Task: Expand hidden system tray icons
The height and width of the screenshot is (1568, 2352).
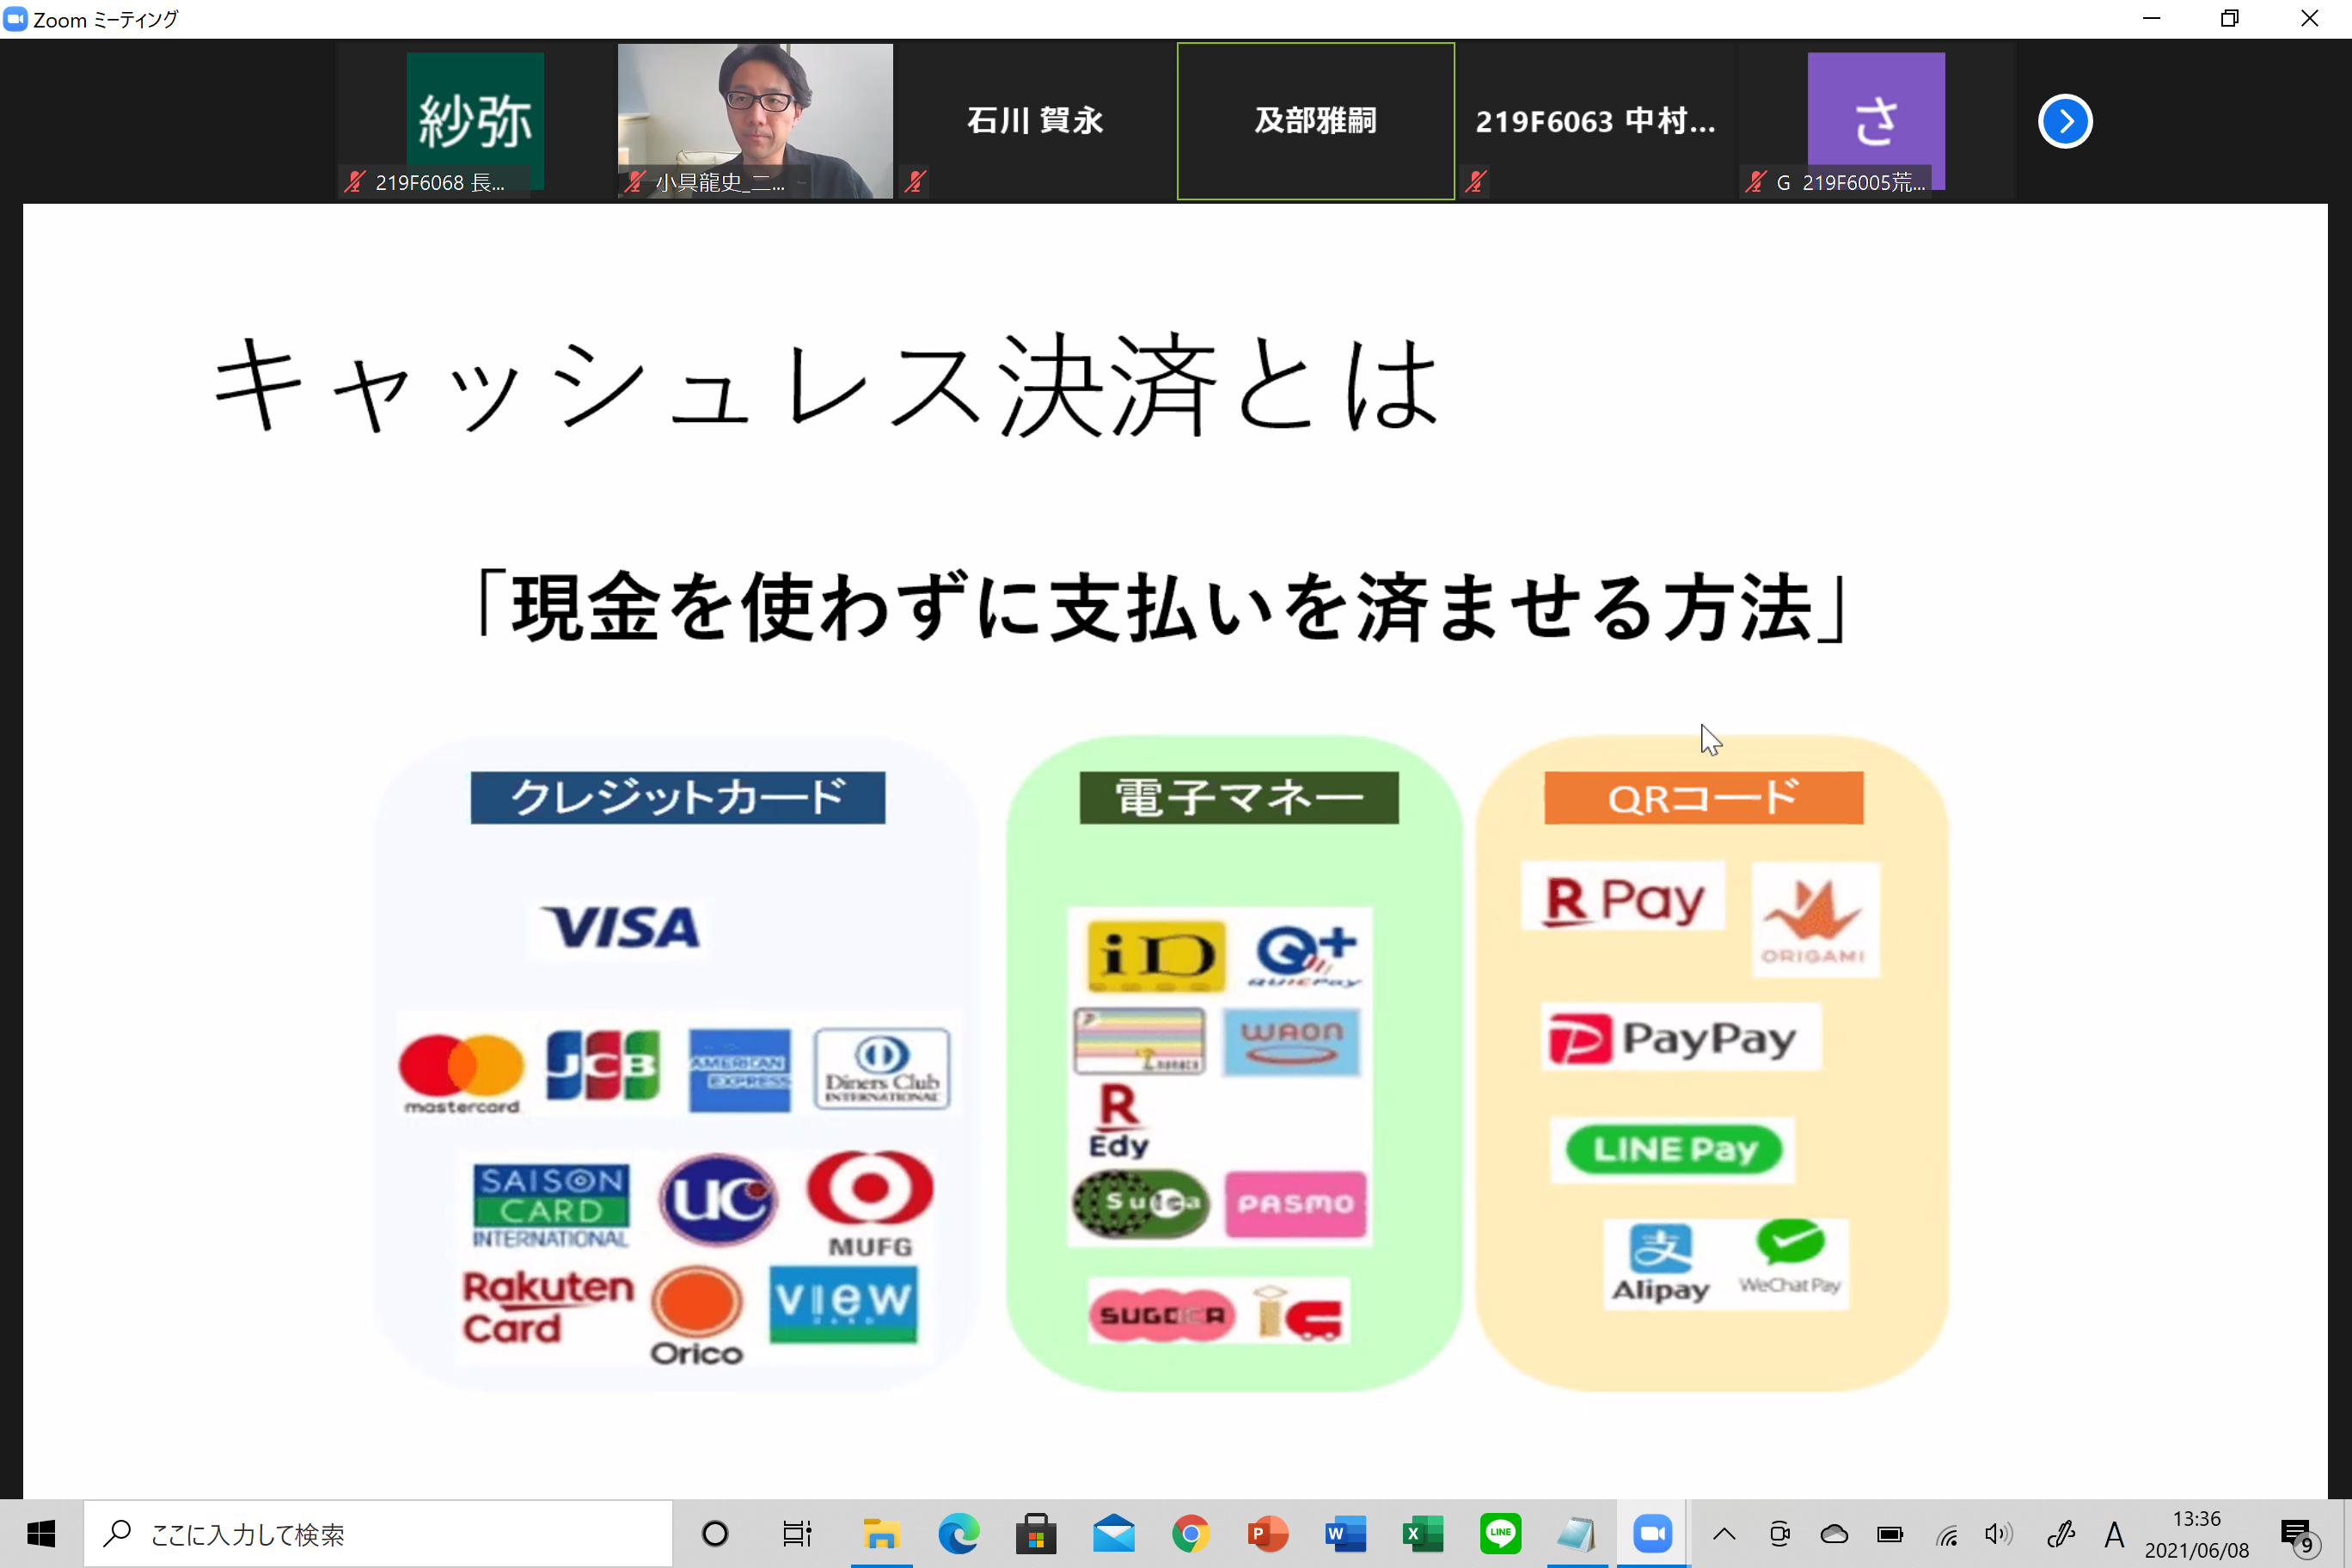Action: coord(1724,1534)
